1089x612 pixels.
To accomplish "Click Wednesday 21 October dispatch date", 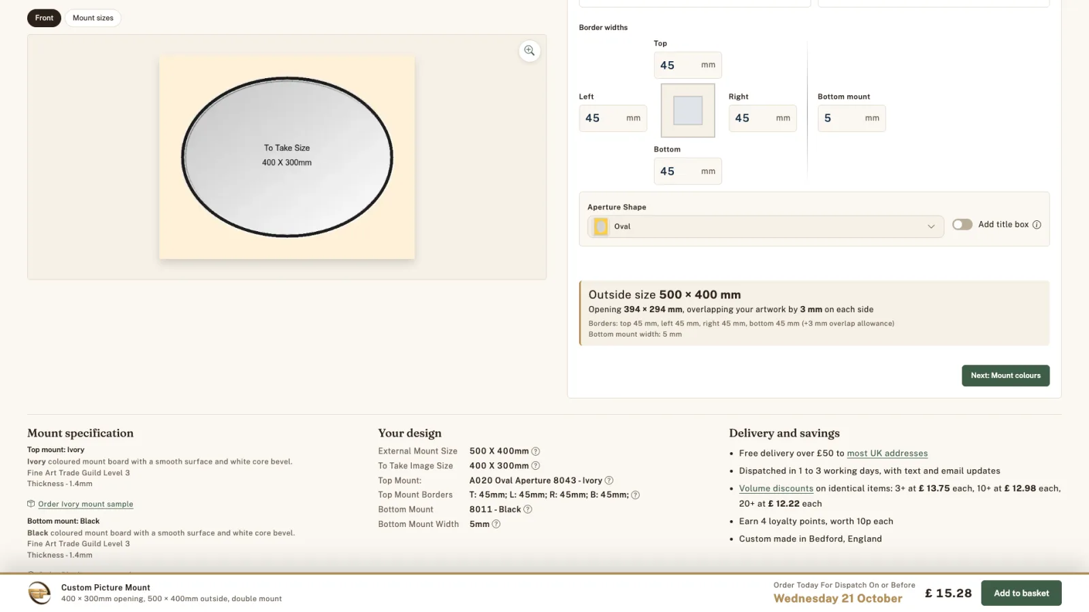I will (838, 598).
